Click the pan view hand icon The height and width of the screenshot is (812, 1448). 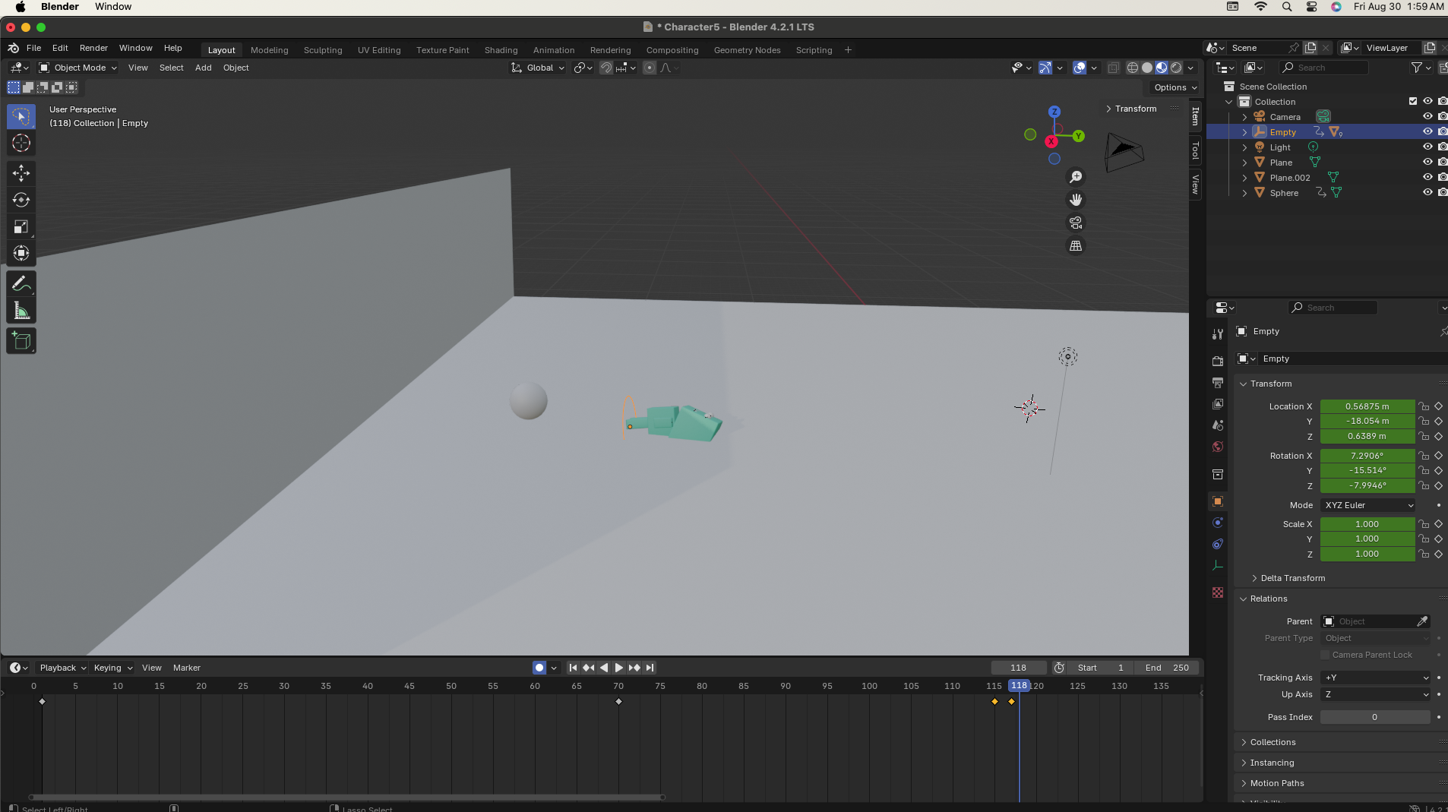(x=1076, y=200)
